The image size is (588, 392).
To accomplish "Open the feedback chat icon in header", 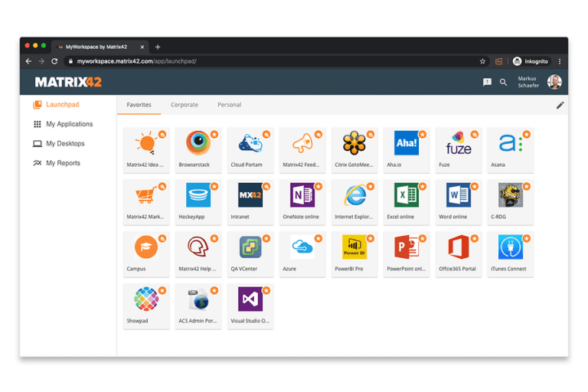I will (487, 82).
